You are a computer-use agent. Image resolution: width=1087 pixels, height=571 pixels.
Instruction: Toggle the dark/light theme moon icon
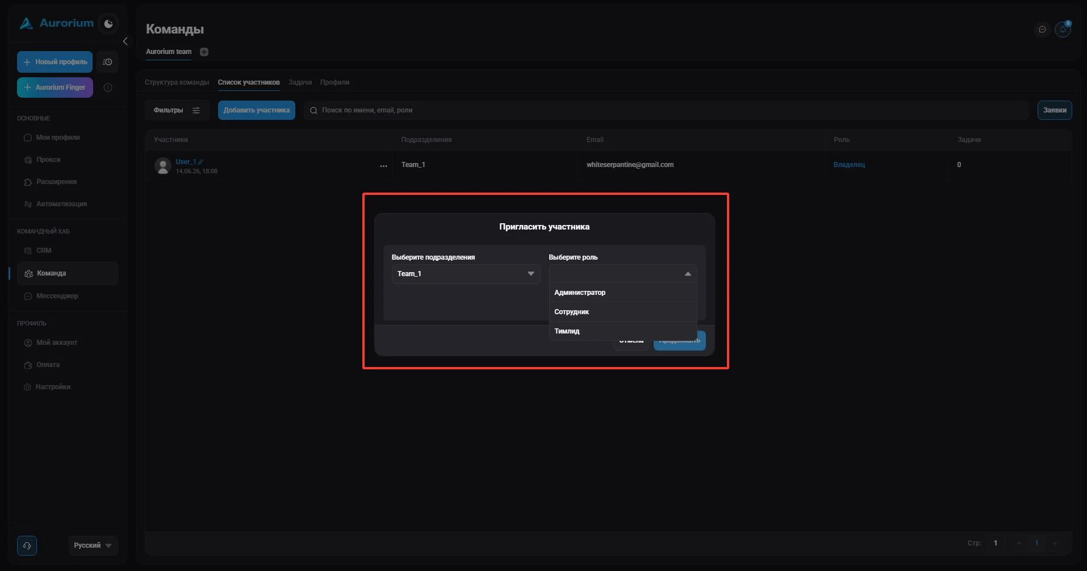pos(108,23)
